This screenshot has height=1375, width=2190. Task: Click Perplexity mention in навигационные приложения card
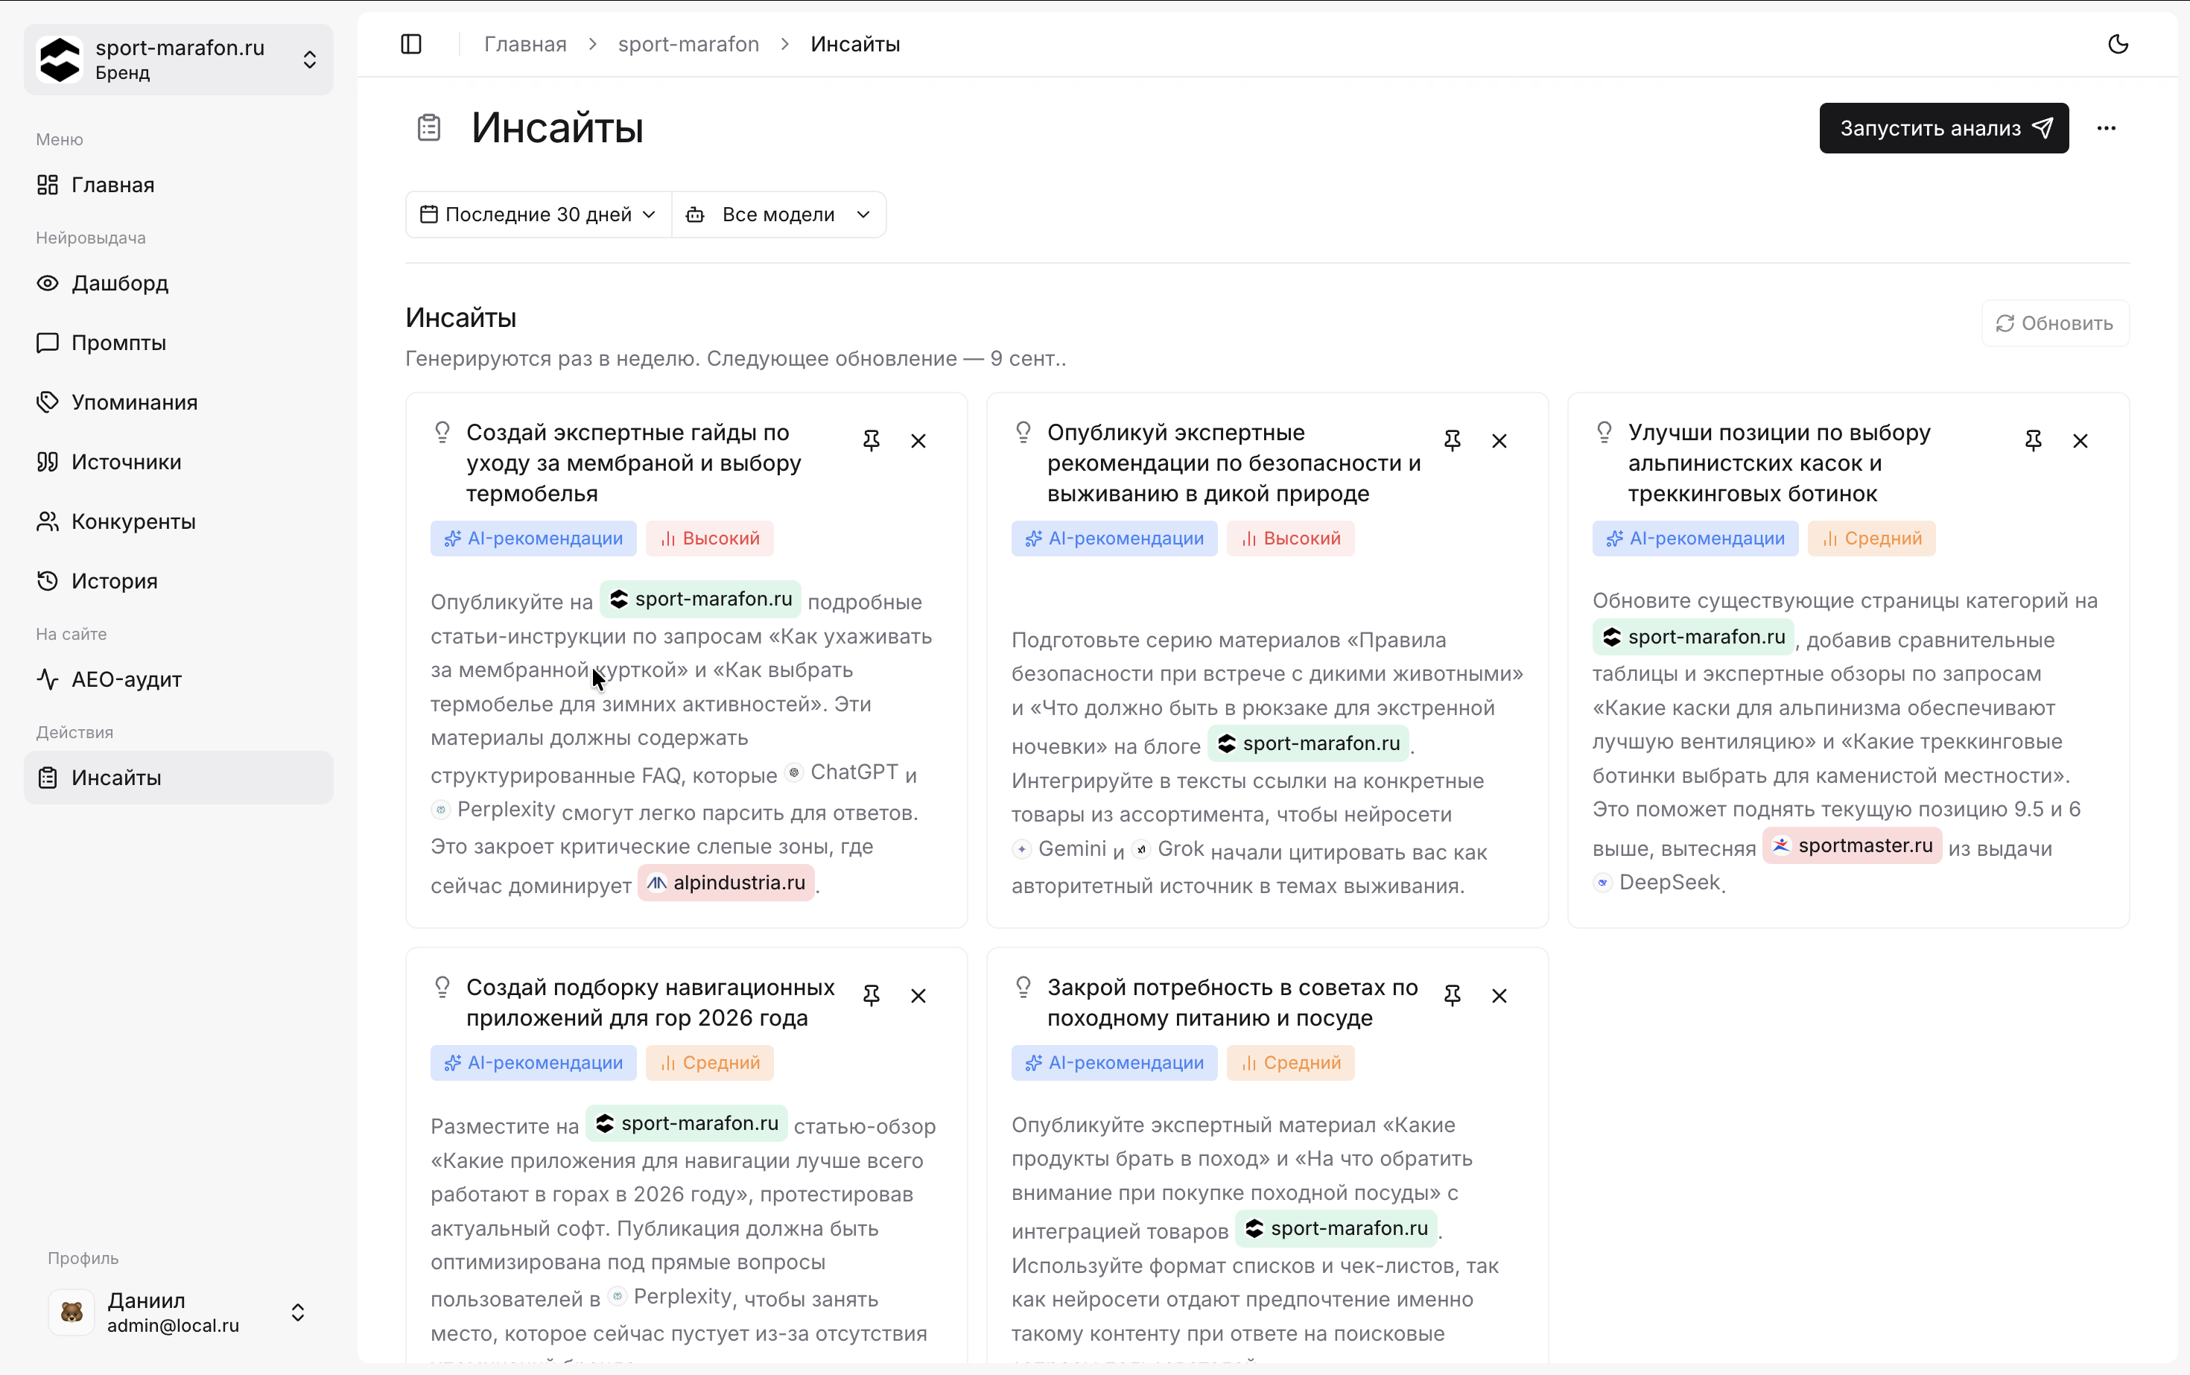(671, 1297)
